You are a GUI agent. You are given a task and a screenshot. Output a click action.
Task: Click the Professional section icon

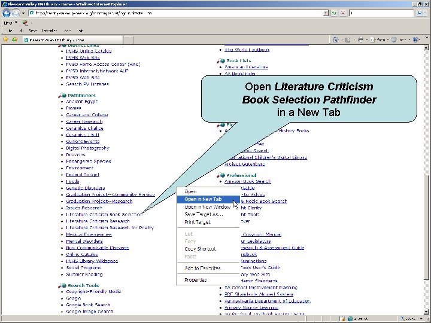click(x=221, y=175)
